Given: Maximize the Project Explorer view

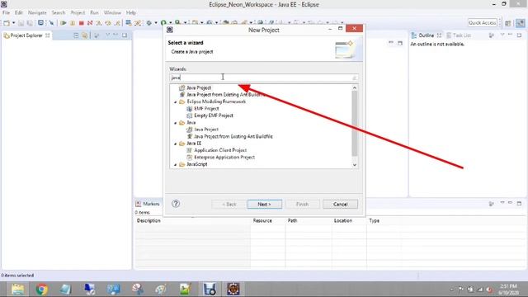Looking at the screenshot, I should 125,35.
